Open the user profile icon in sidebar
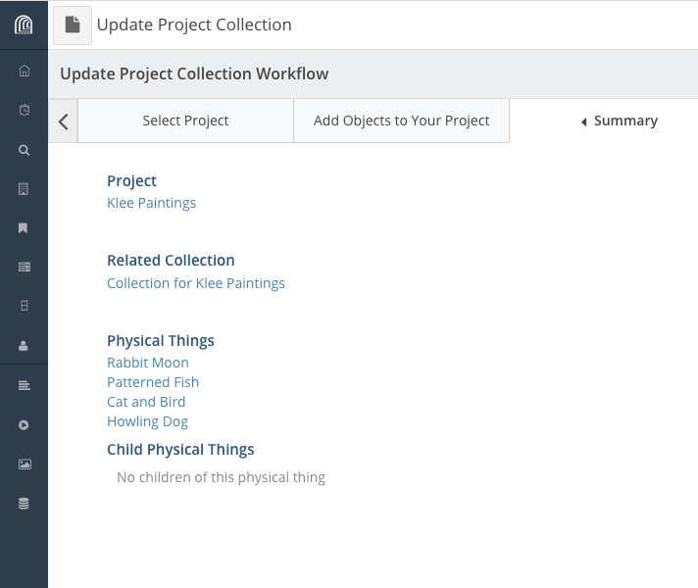 click(x=24, y=346)
